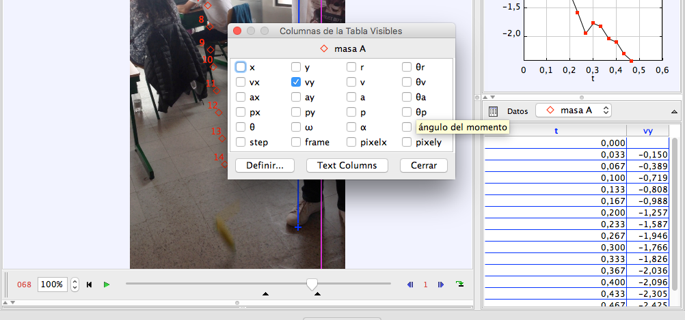Click track point marker 13 in the video
The height and width of the screenshot is (320, 685).
(x=222, y=139)
